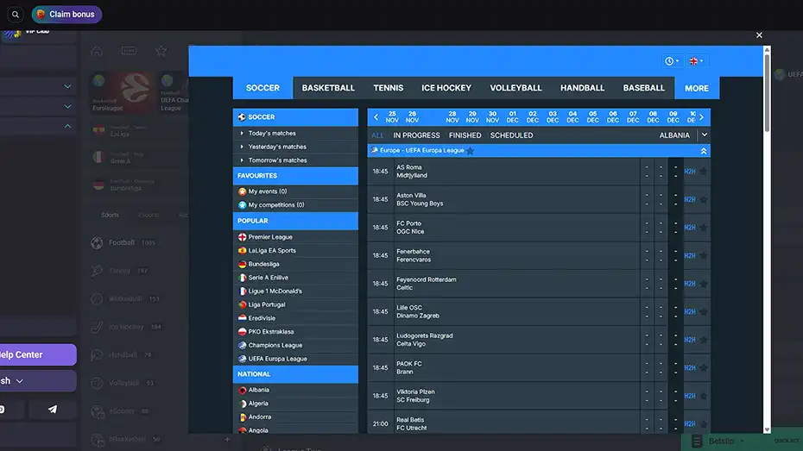The image size is (803, 451).
Task: Switch to the Soccer tab
Action: [262, 88]
